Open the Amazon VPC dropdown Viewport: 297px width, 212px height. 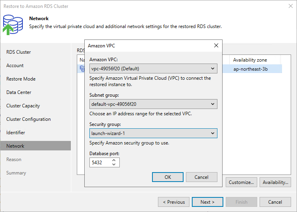pyautogui.click(x=153, y=69)
